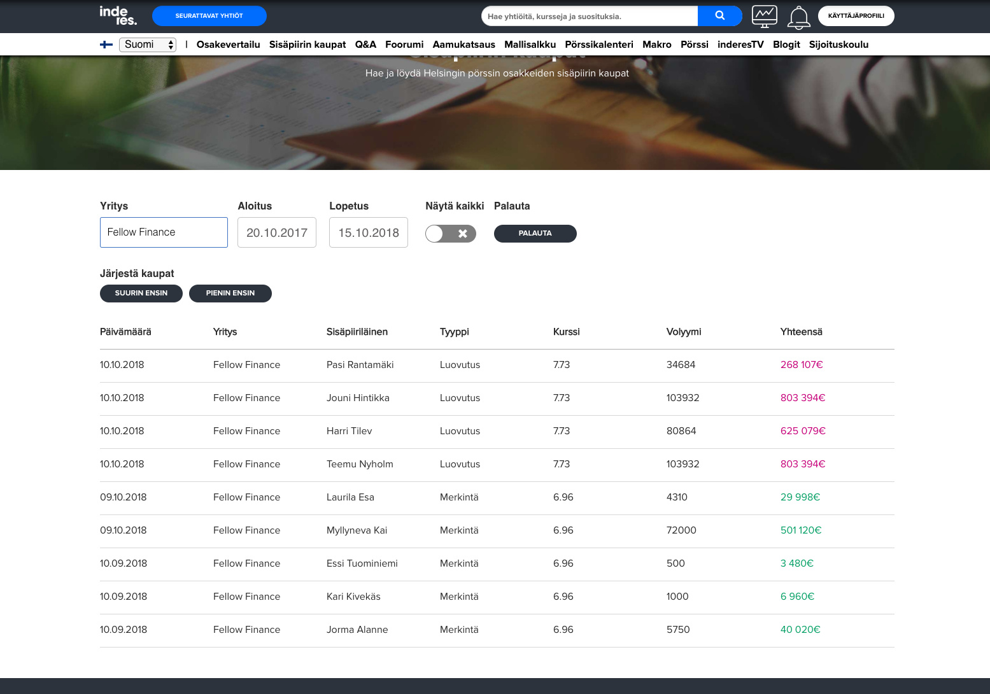Sort trades with Pienin ensin
Screen dimensions: 990x694
coord(230,294)
